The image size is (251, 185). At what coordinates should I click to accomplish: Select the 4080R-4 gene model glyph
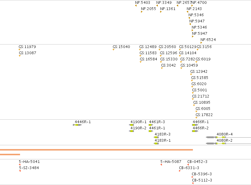pyautogui.click(x=228, y=137)
